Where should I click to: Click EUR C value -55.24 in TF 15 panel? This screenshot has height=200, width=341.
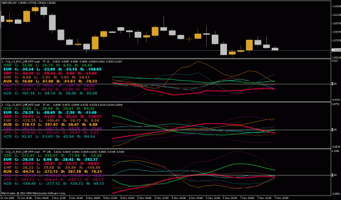[x=28, y=69]
